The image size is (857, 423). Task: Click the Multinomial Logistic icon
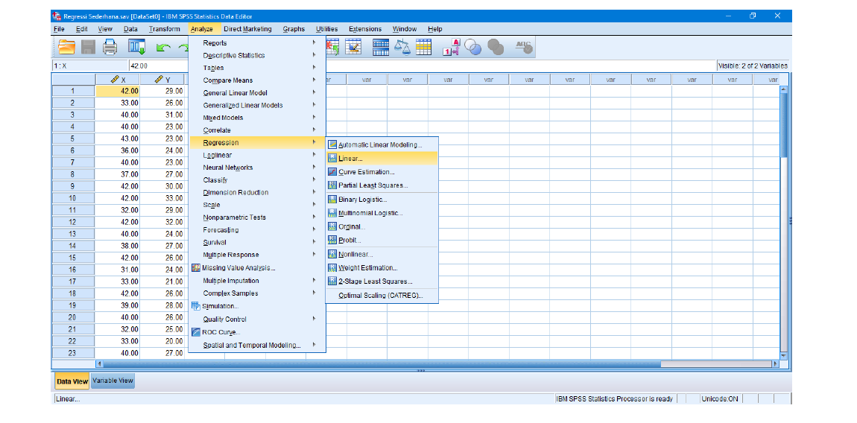click(332, 213)
